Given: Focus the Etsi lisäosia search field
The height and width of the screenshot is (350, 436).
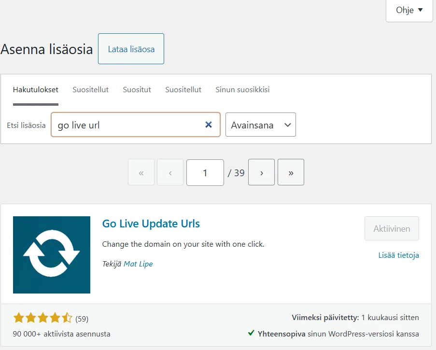Looking at the screenshot, I should [x=128, y=125].
